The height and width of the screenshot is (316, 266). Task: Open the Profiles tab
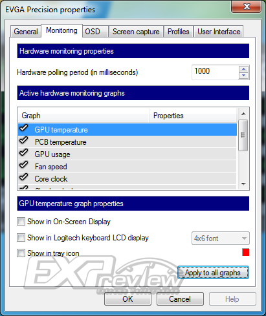coord(179,32)
